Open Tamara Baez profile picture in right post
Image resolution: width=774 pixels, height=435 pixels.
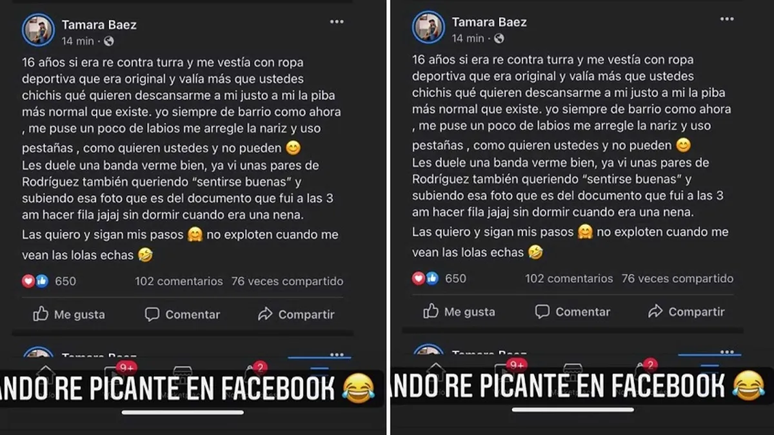coord(428,27)
